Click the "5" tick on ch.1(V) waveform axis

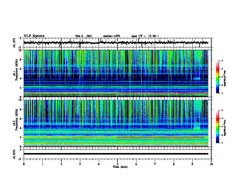pos(20,38)
